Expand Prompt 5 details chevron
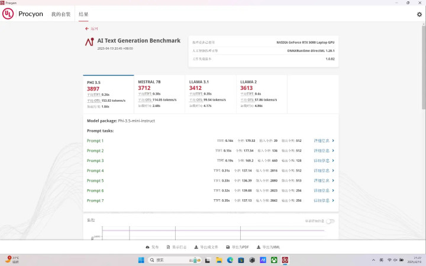426x266 pixels. point(333,180)
